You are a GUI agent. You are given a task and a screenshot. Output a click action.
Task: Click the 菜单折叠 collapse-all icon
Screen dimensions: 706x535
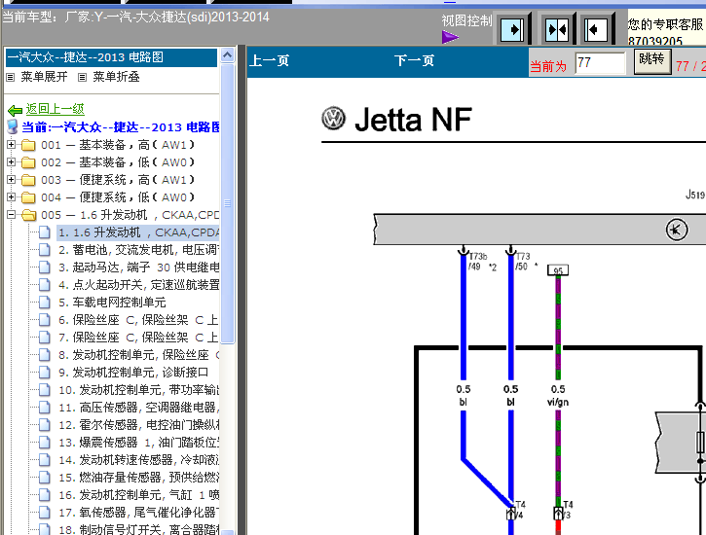[82, 77]
